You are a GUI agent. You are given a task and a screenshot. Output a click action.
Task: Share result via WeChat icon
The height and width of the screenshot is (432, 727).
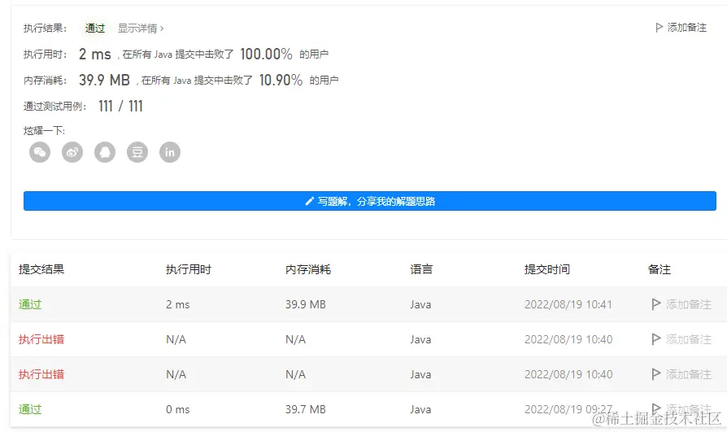tap(40, 152)
